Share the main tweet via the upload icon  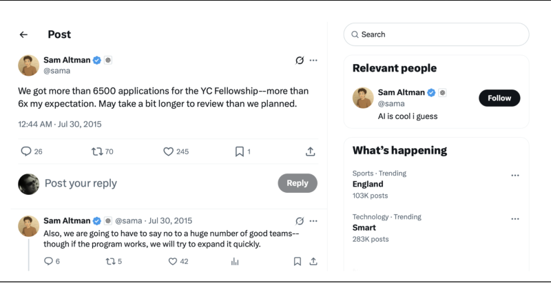pos(311,151)
